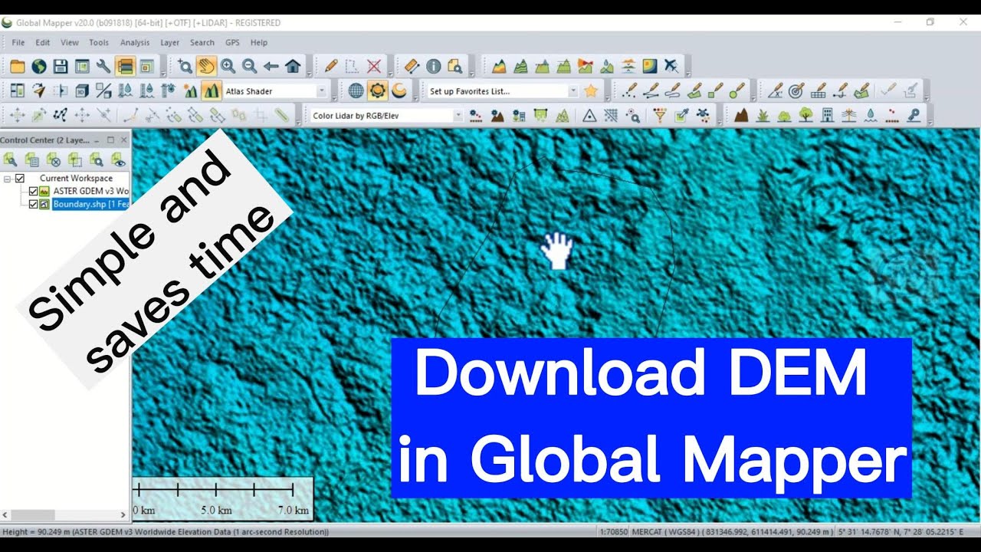Select the Zoom tool magnifier with cursor

(x=185, y=66)
